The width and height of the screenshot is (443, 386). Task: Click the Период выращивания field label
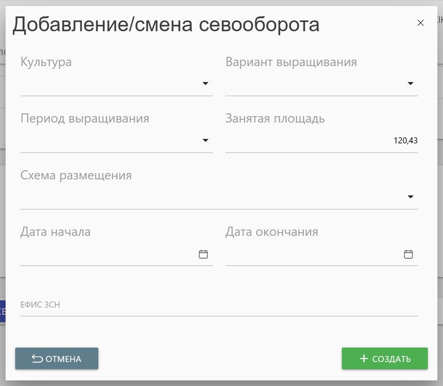[x=85, y=119]
